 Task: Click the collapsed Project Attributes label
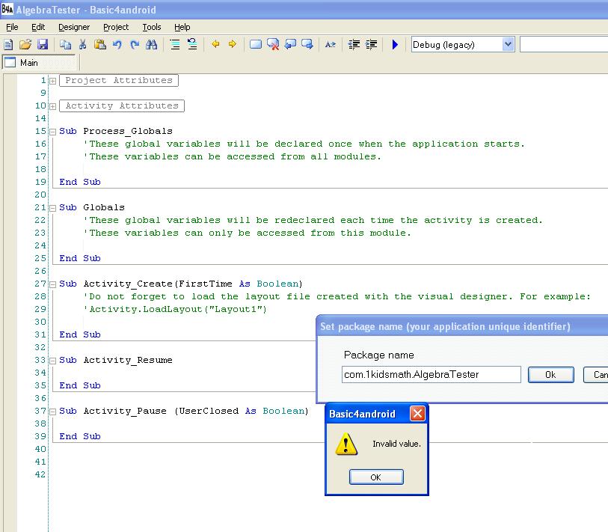tap(119, 80)
